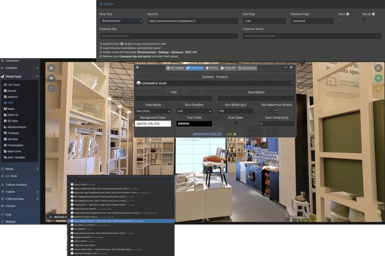Screen dimensions: 385x256
Task: Click the APPLY STYLE TO ALL button
Action: tap(207, 134)
